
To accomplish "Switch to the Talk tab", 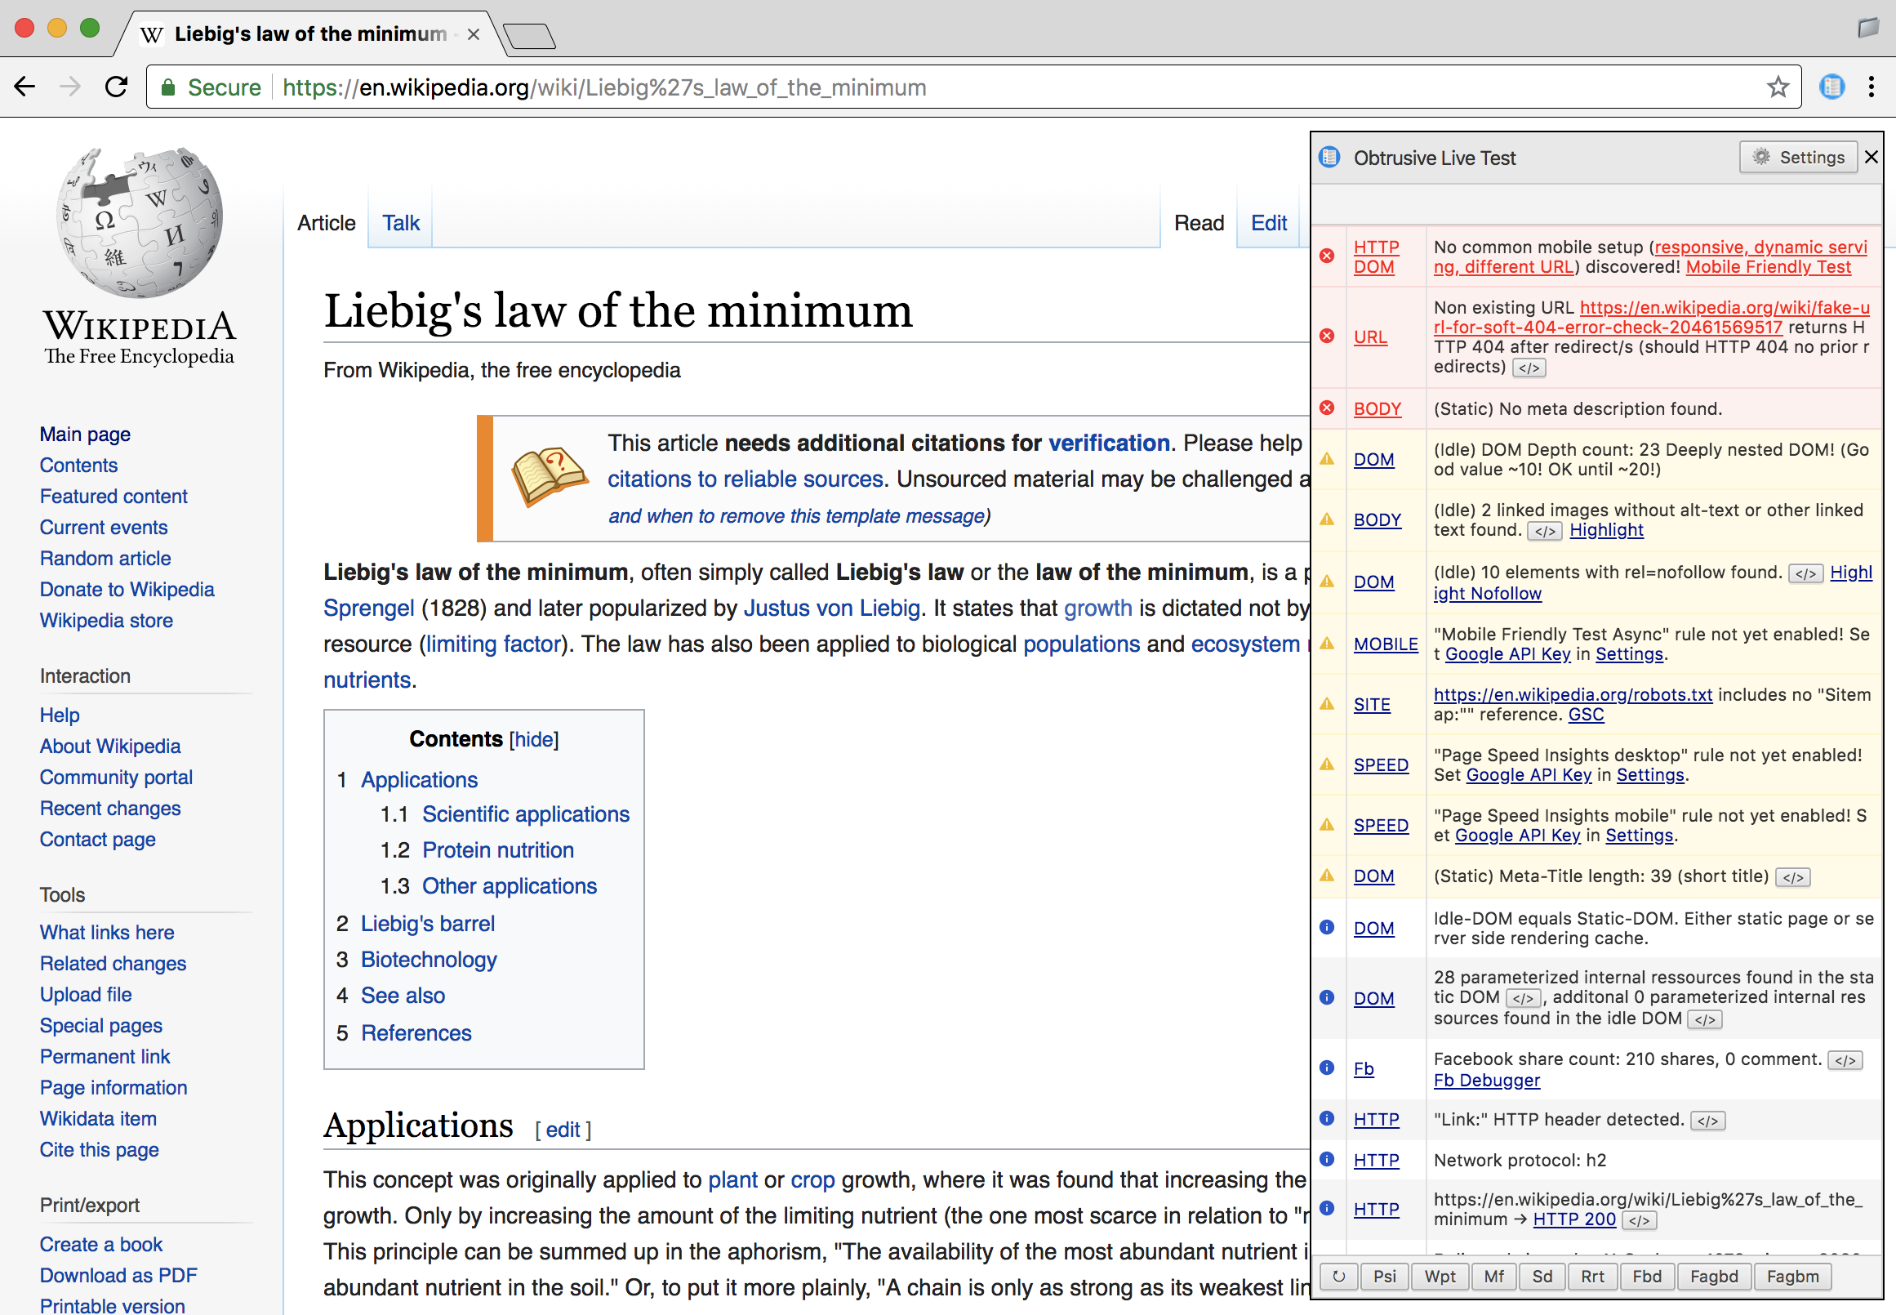I will [x=400, y=223].
